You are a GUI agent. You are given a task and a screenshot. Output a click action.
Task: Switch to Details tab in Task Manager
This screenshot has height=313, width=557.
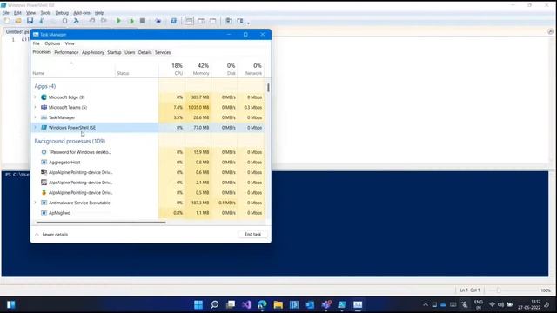144,52
